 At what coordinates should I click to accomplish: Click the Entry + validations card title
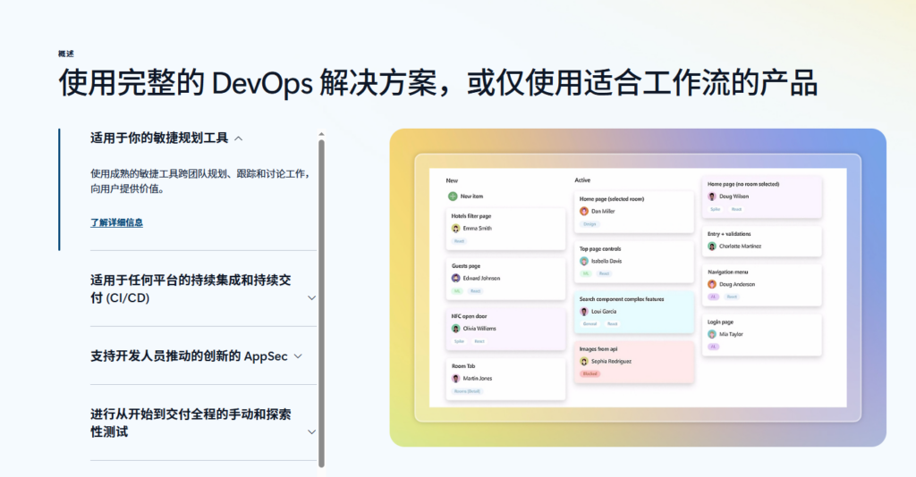[729, 234]
